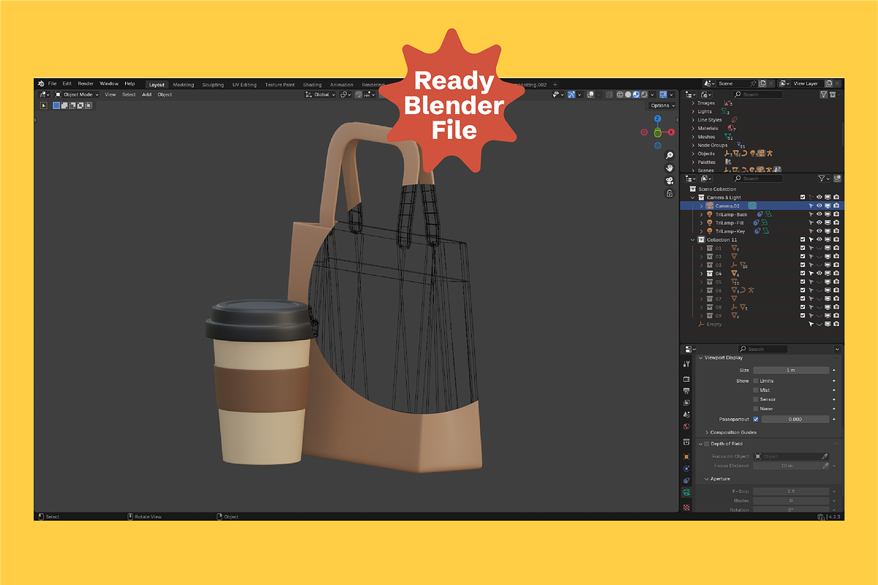The width and height of the screenshot is (878, 585).
Task: Click the hand pan view gizmo
Action: (669, 168)
